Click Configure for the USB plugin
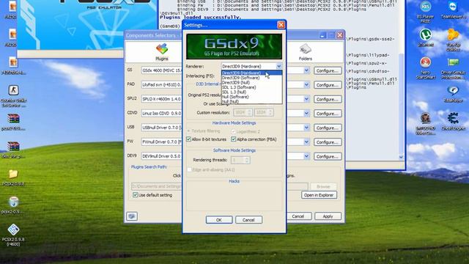 pos(328,128)
